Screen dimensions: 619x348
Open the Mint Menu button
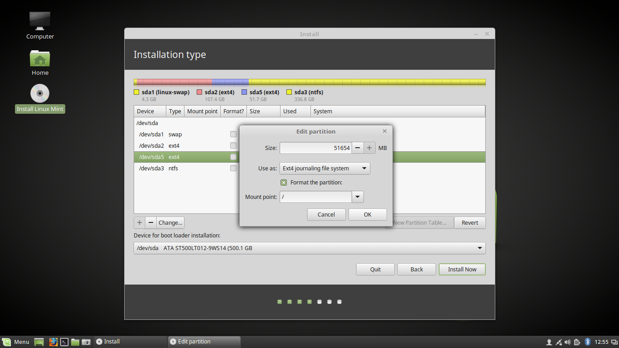[x=15, y=342]
